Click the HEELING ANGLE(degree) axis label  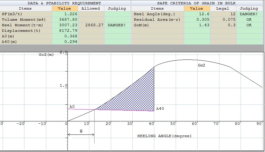[x=164, y=136]
